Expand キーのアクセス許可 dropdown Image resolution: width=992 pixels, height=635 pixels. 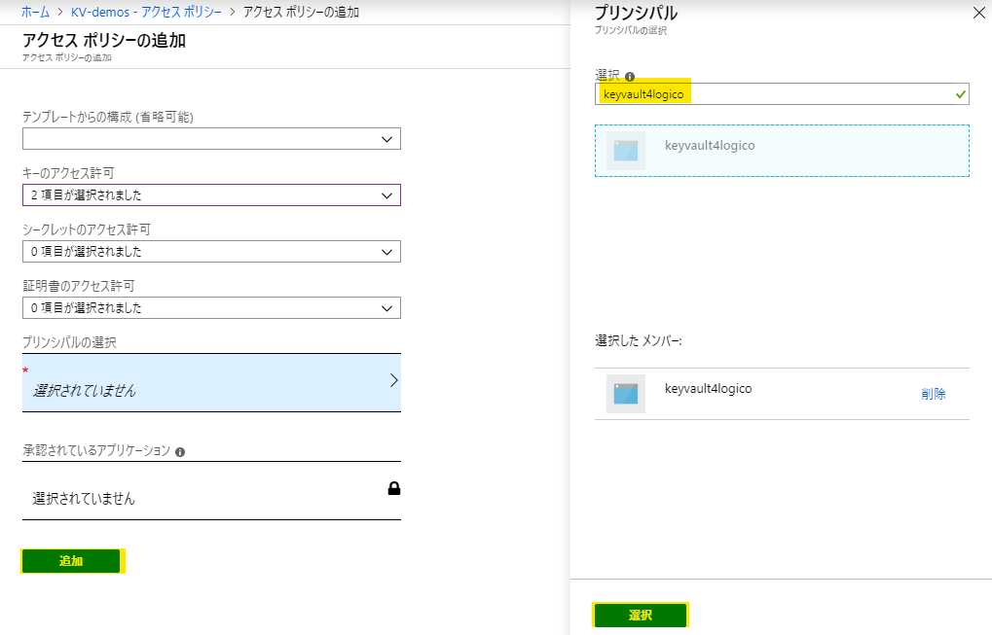[x=211, y=195]
